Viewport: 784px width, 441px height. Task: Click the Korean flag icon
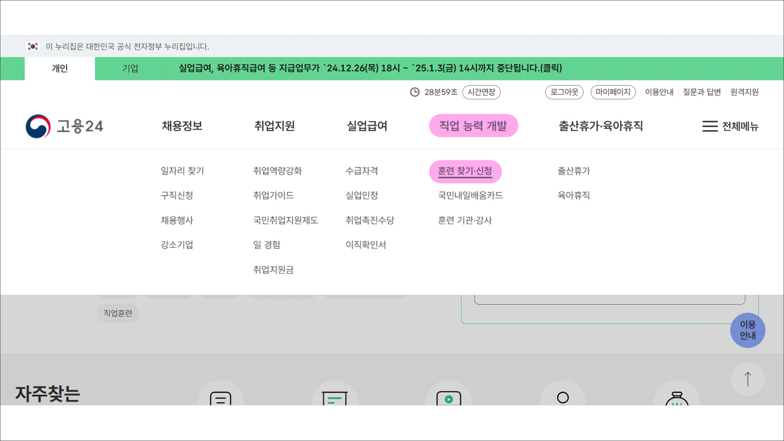coord(33,47)
